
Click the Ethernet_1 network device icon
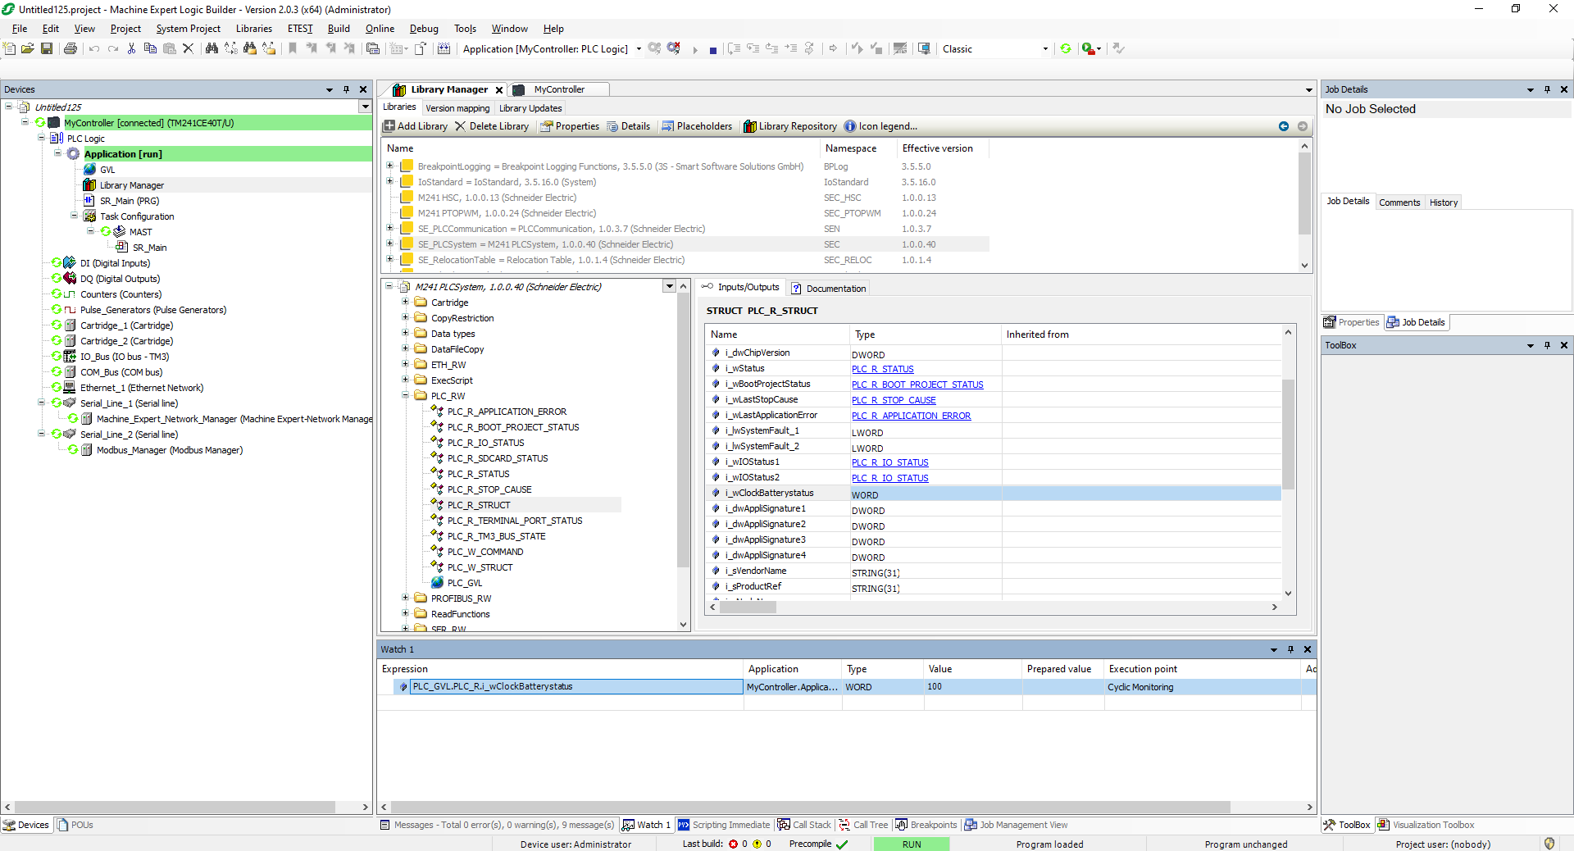(71, 388)
